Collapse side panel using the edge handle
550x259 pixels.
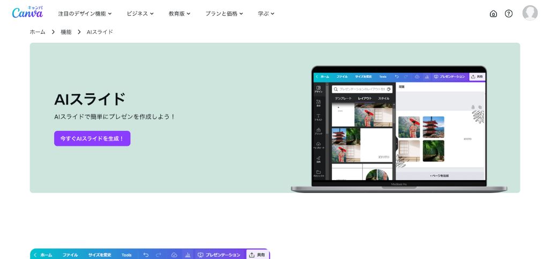[397, 144]
